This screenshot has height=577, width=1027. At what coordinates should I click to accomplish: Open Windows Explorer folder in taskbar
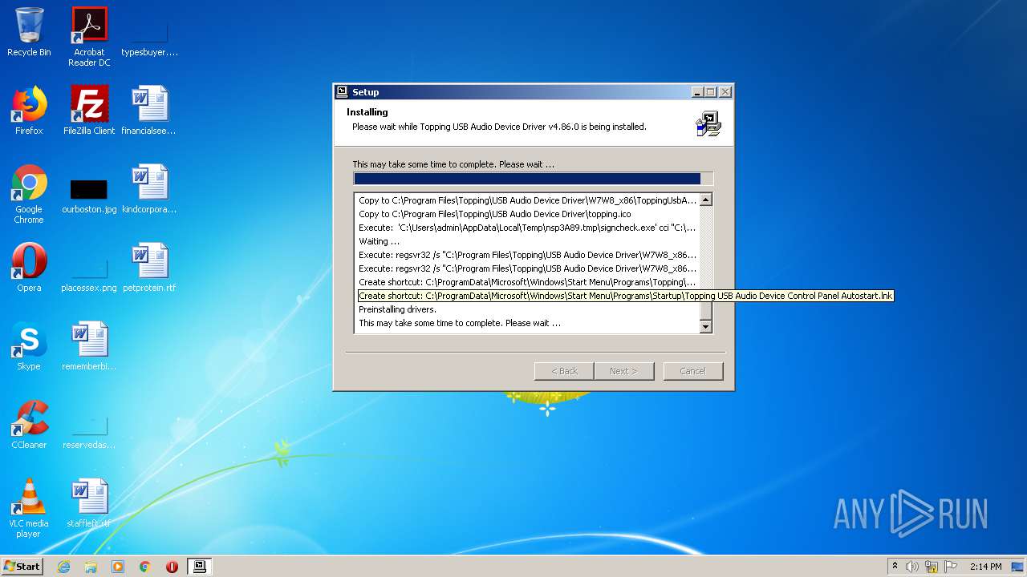(91, 567)
